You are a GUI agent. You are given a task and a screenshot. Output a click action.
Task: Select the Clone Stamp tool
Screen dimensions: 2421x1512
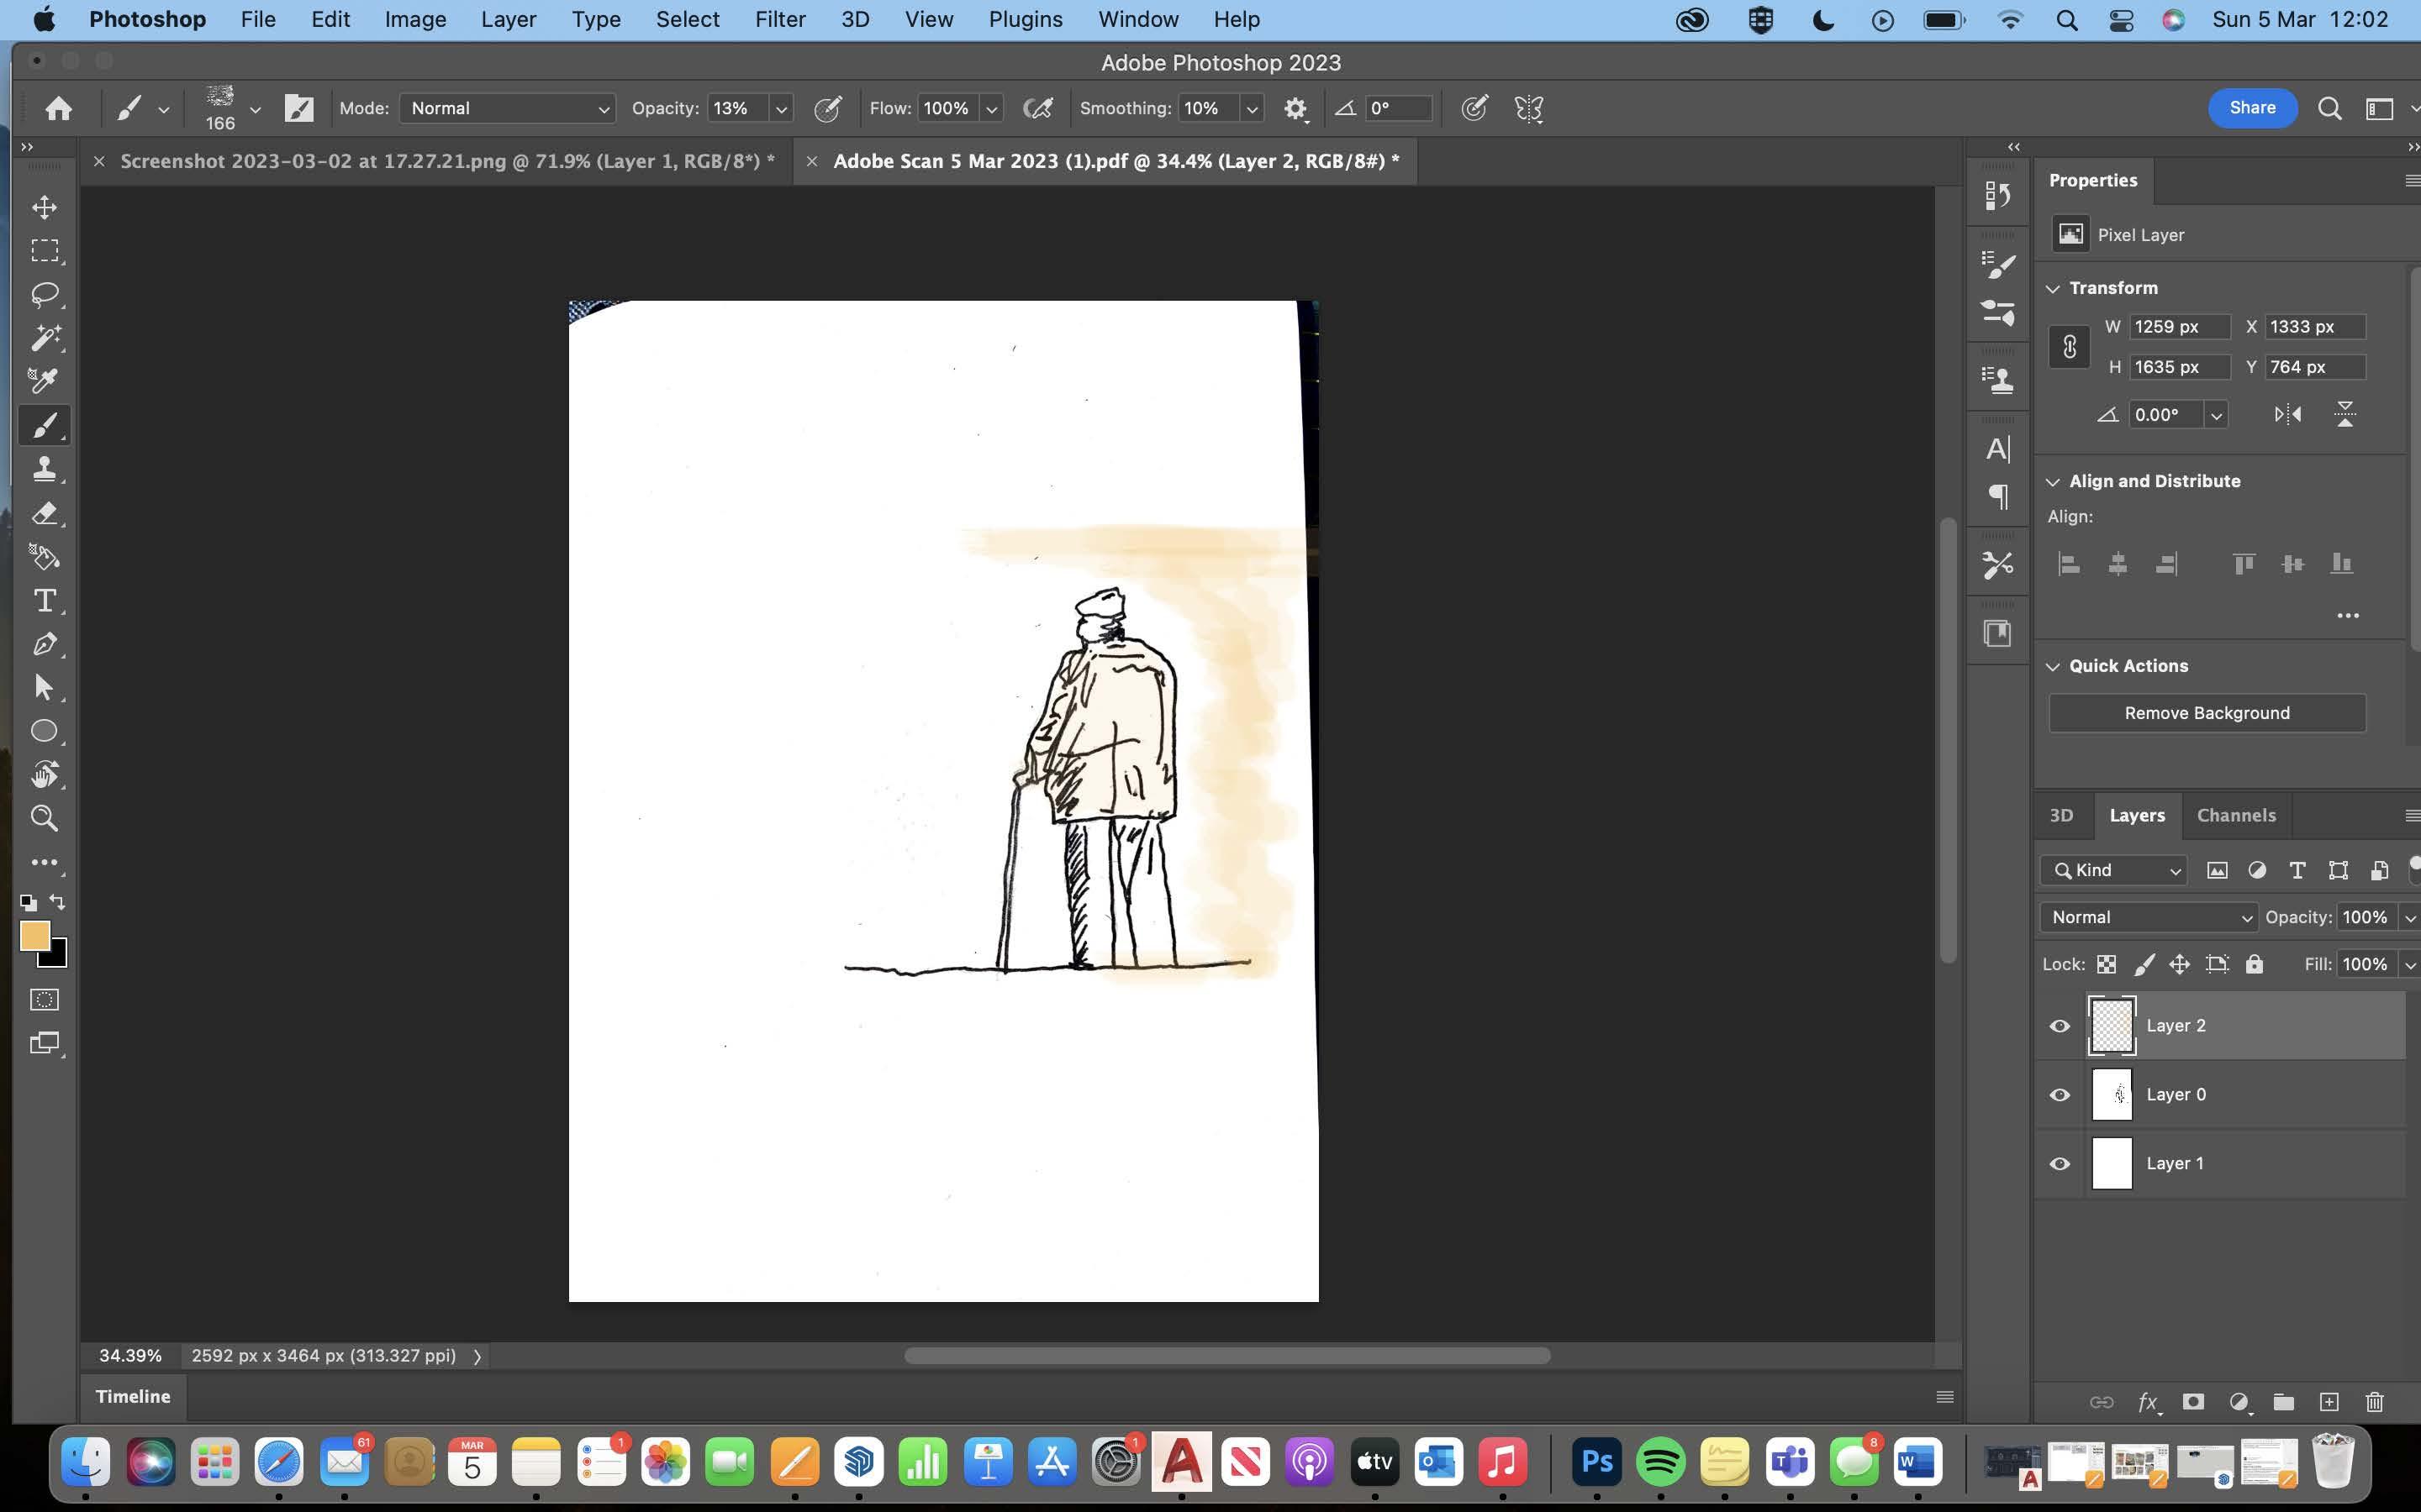pos(44,469)
